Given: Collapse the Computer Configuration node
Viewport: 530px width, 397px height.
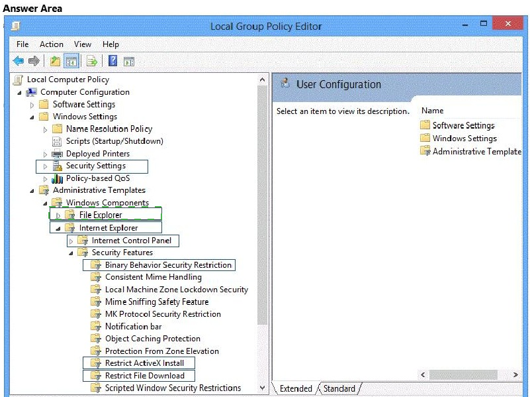Looking at the screenshot, I should [19, 92].
